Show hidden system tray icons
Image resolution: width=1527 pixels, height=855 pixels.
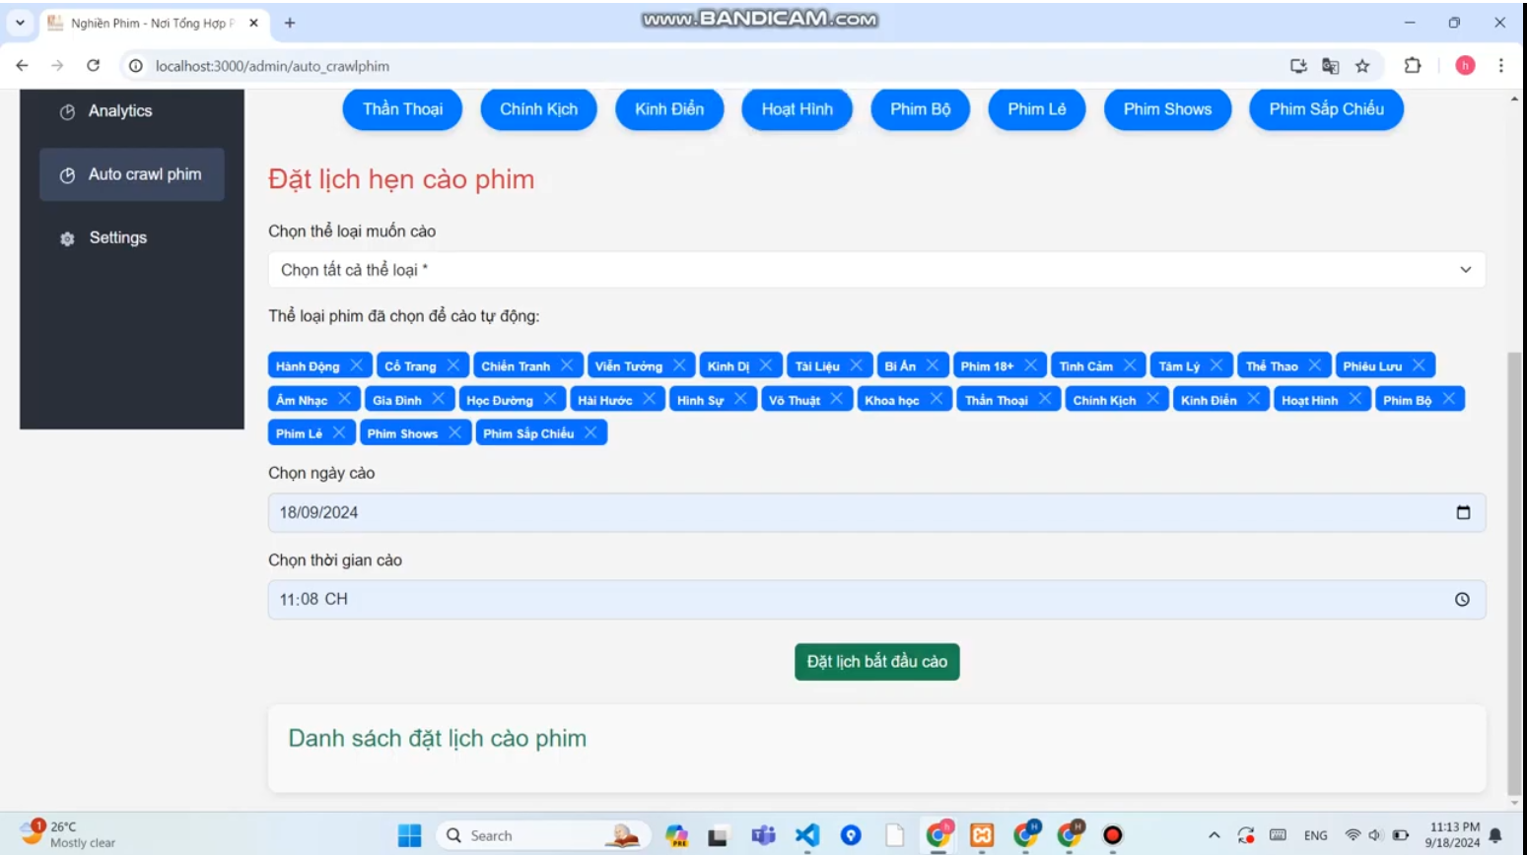pos(1215,835)
